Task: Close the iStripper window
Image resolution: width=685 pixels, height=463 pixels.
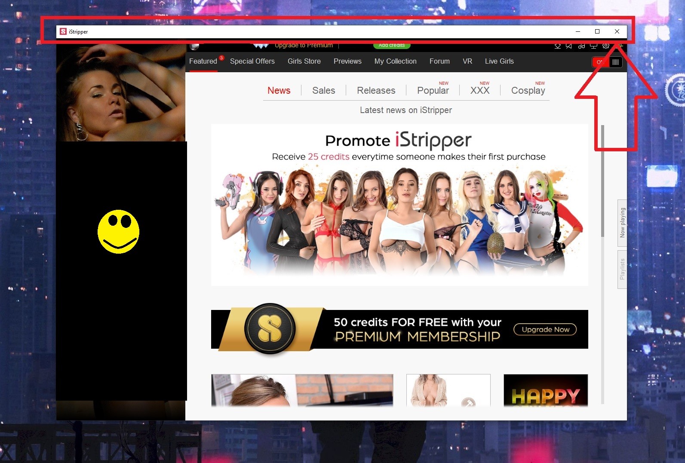Action: pos(617,31)
